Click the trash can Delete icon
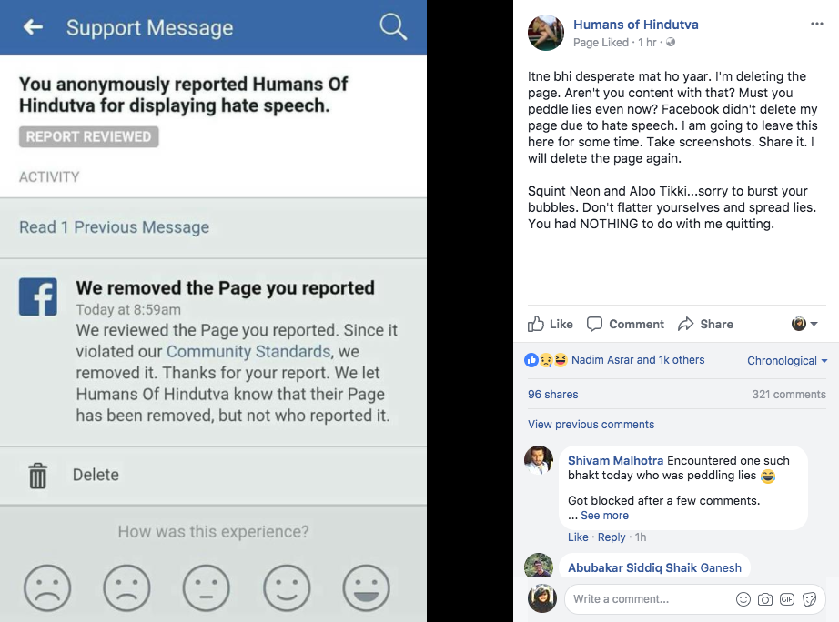Viewport: 839px width, 622px height. pyautogui.click(x=37, y=476)
